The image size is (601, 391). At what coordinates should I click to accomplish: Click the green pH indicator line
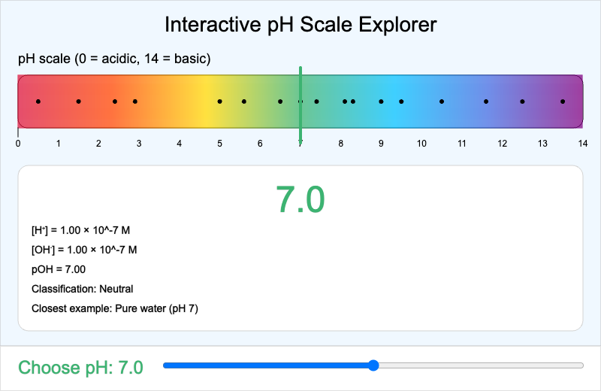(300, 83)
